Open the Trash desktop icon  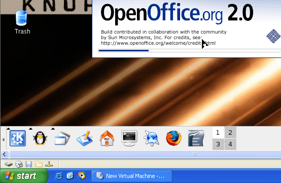click(x=22, y=22)
